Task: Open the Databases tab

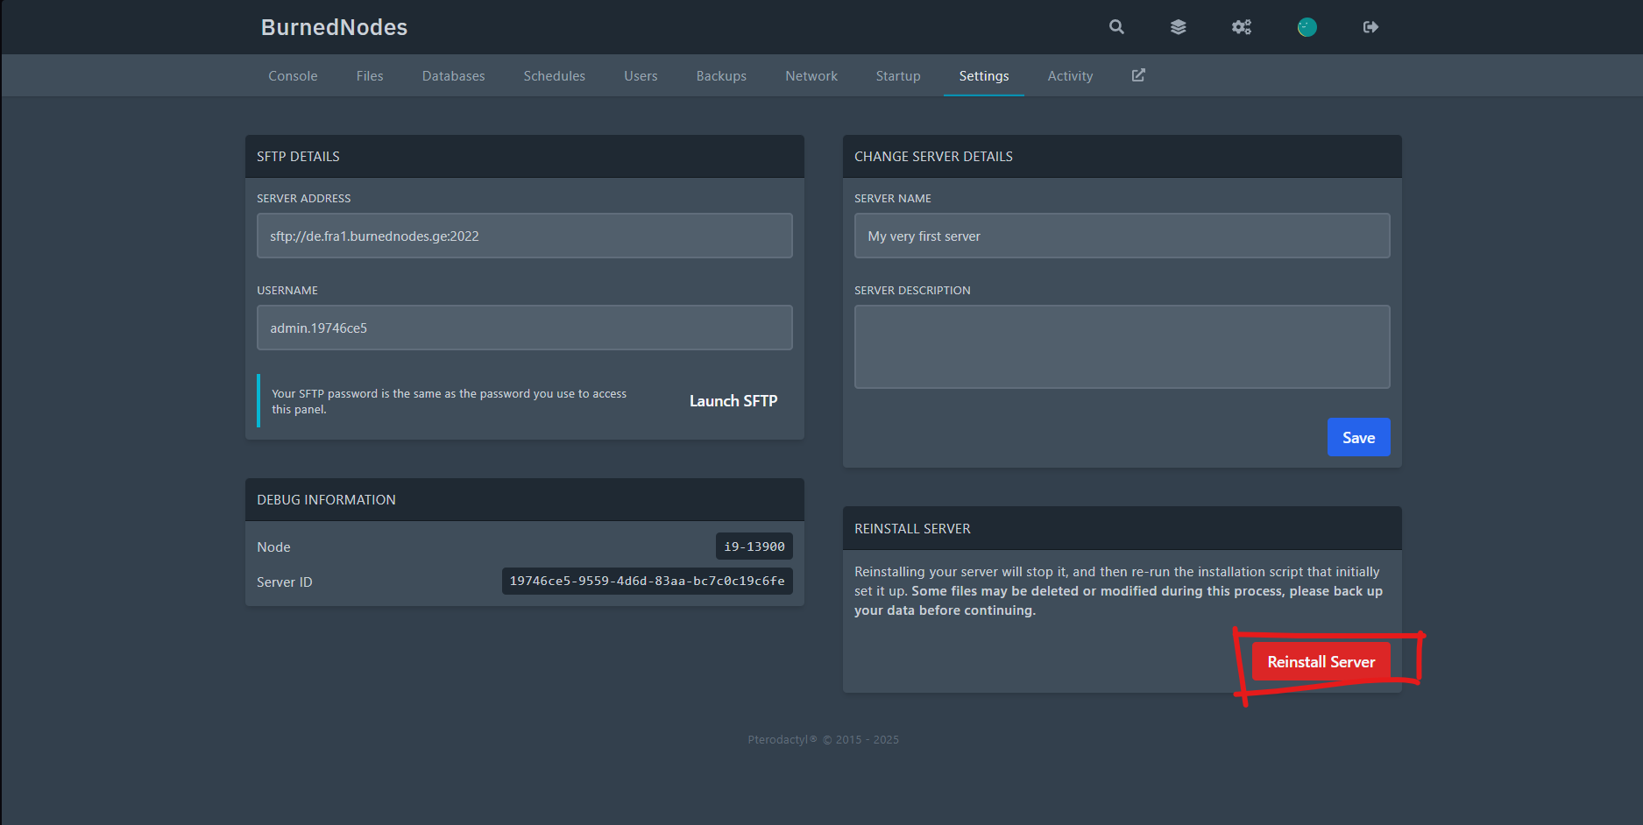Action: point(453,76)
